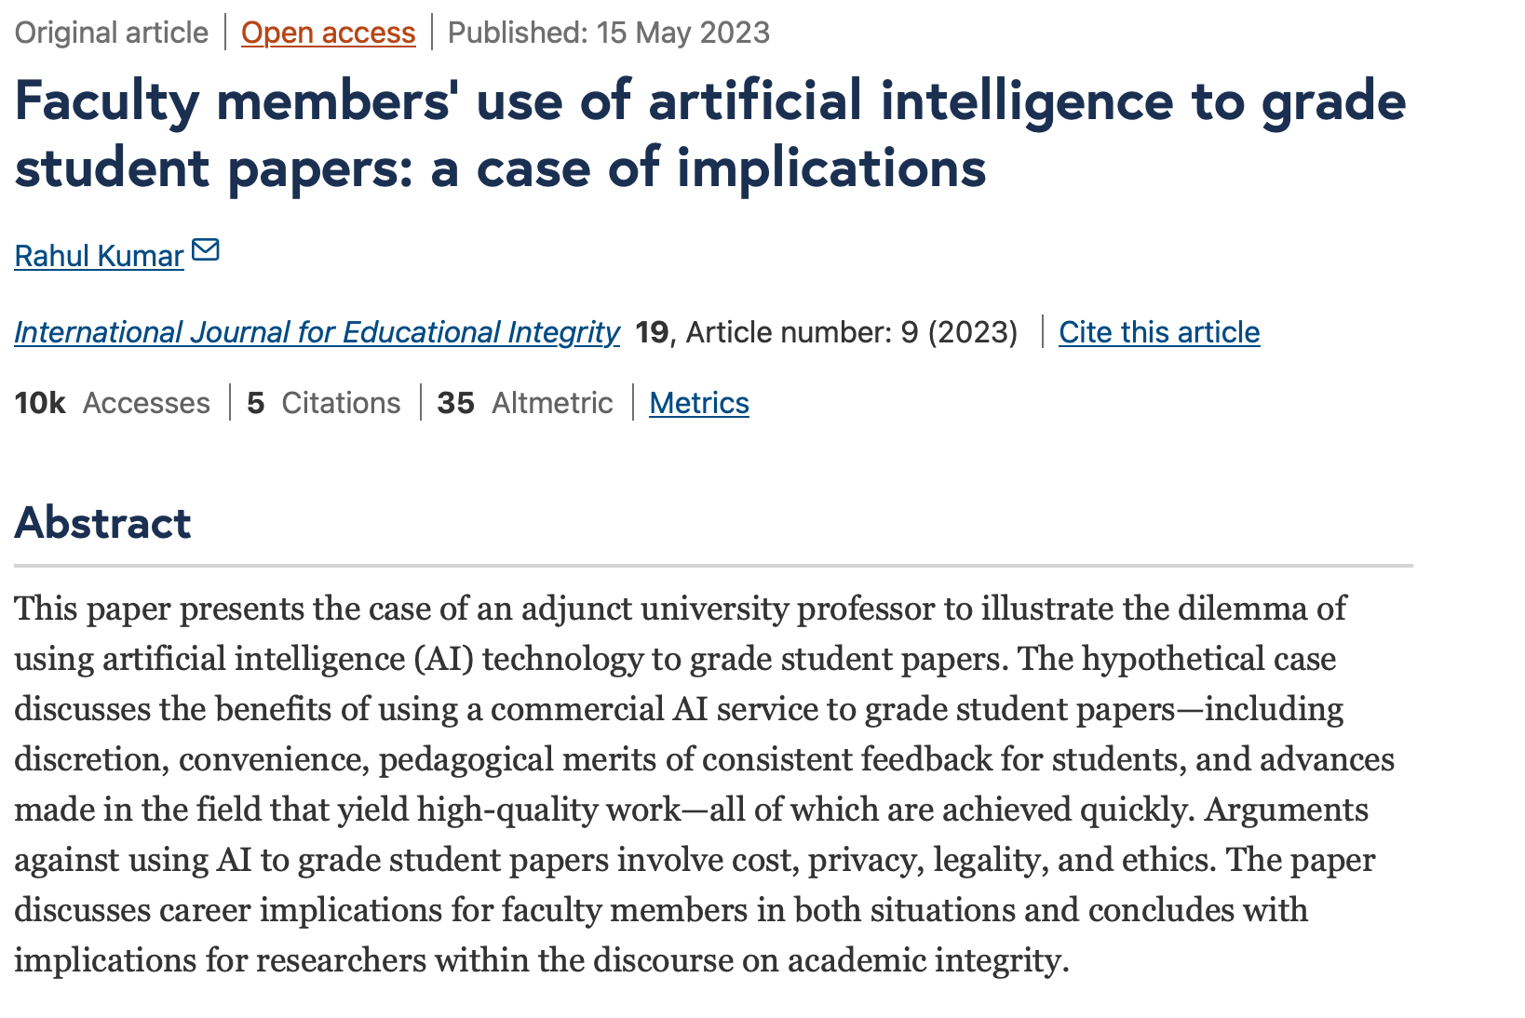This screenshot has height=1018, width=1525.
Task: Click the 5 Citations count
Action: point(323,403)
